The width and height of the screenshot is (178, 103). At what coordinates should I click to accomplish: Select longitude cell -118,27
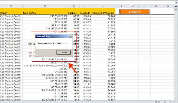click(85, 22)
